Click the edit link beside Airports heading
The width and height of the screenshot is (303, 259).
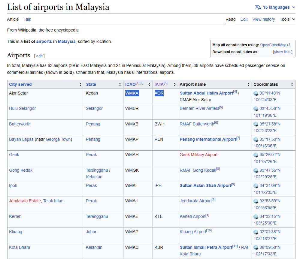pos(39,56)
